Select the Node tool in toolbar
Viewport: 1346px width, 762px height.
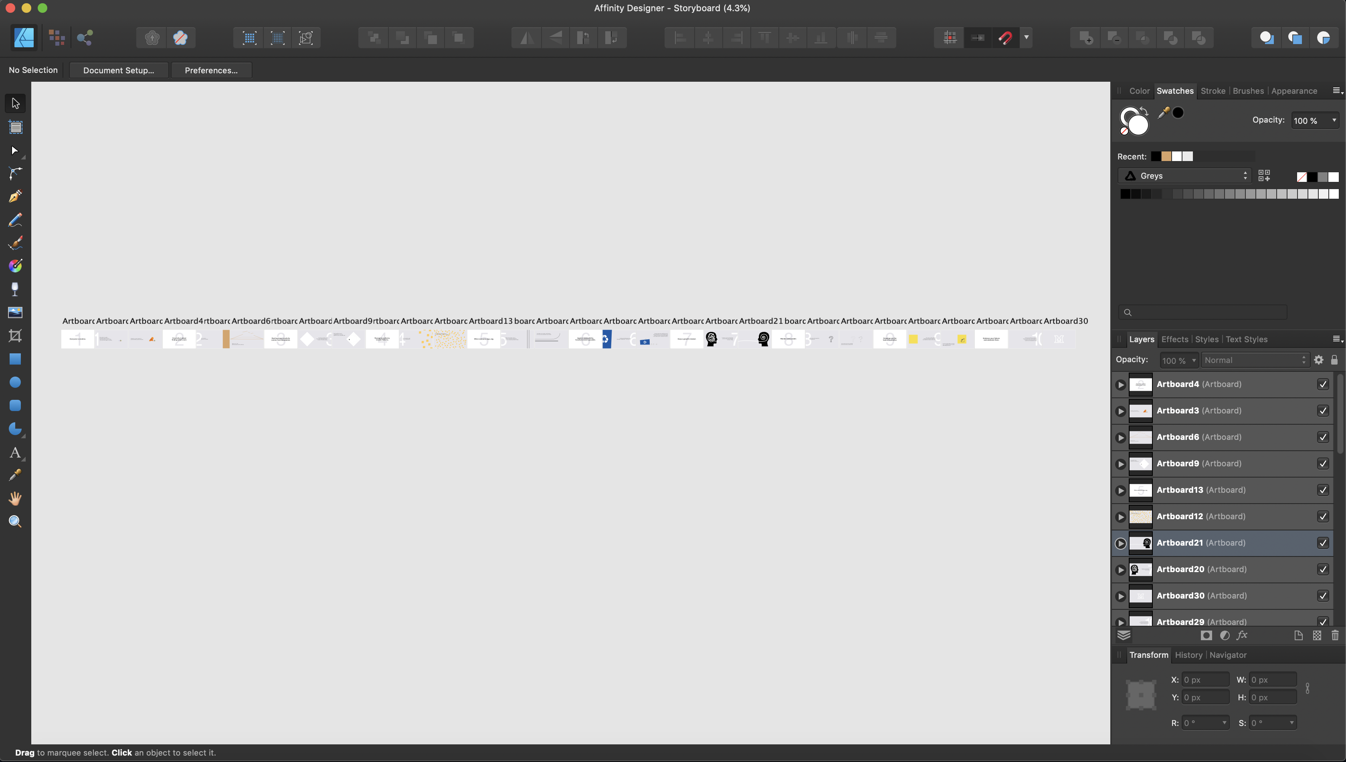click(15, 151)
